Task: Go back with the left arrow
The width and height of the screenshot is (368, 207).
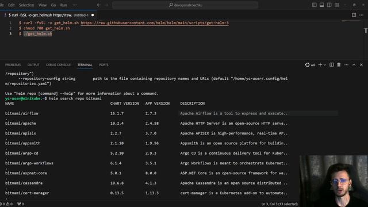Action: [x=99, y=5]
